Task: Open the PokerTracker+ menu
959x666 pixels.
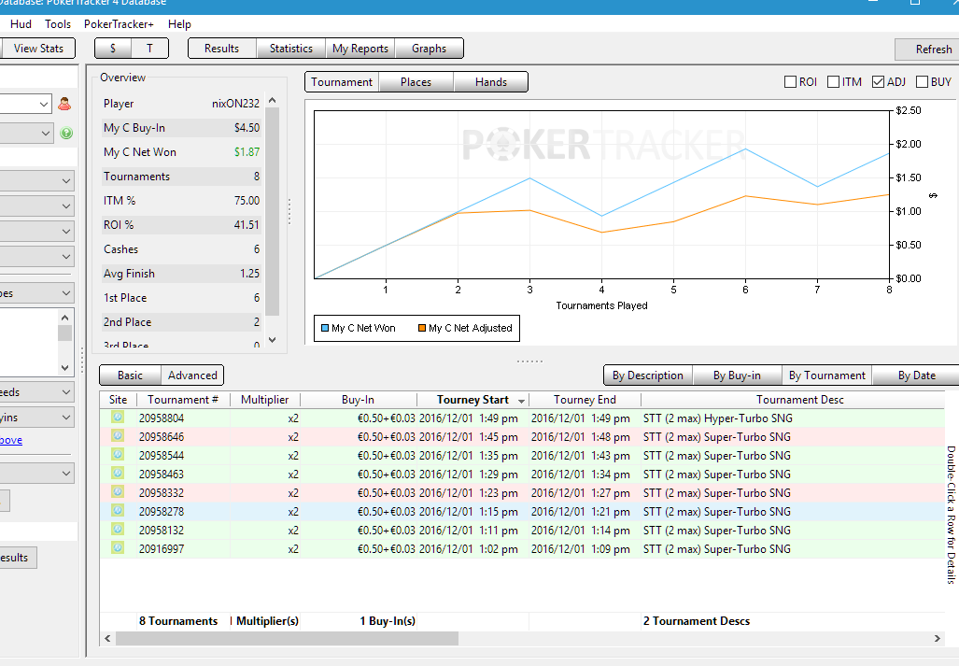Action: pyautogui.click(x=119, y=24)
